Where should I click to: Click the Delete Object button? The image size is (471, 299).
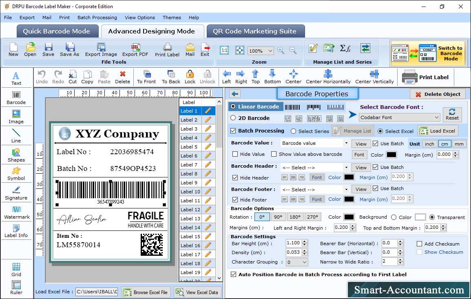tap(438, 94)
